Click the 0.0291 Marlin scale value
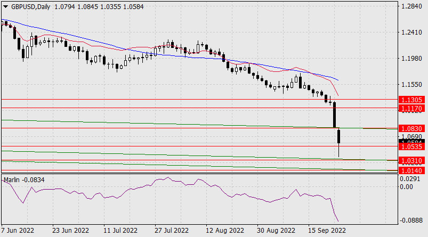 pos(410,179)
